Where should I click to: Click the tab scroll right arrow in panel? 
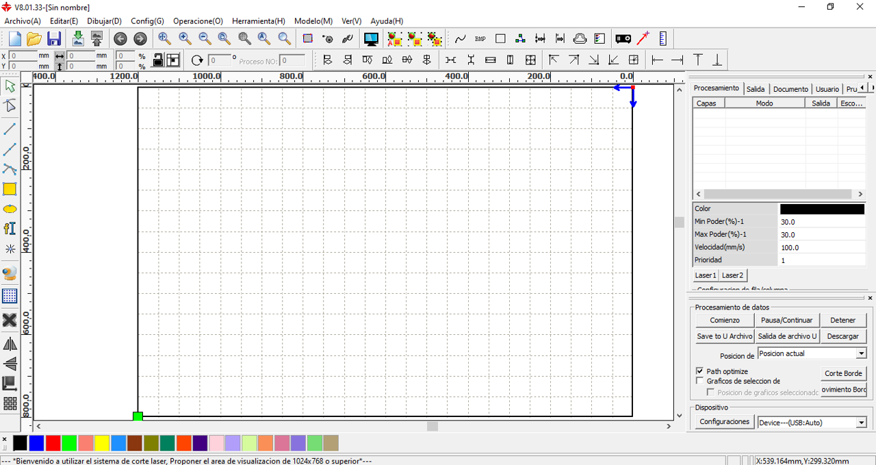871,88
